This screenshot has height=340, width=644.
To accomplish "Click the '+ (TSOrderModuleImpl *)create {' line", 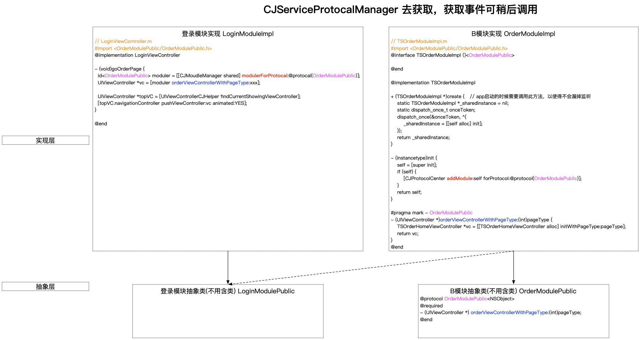I will [x=428, y=96].
